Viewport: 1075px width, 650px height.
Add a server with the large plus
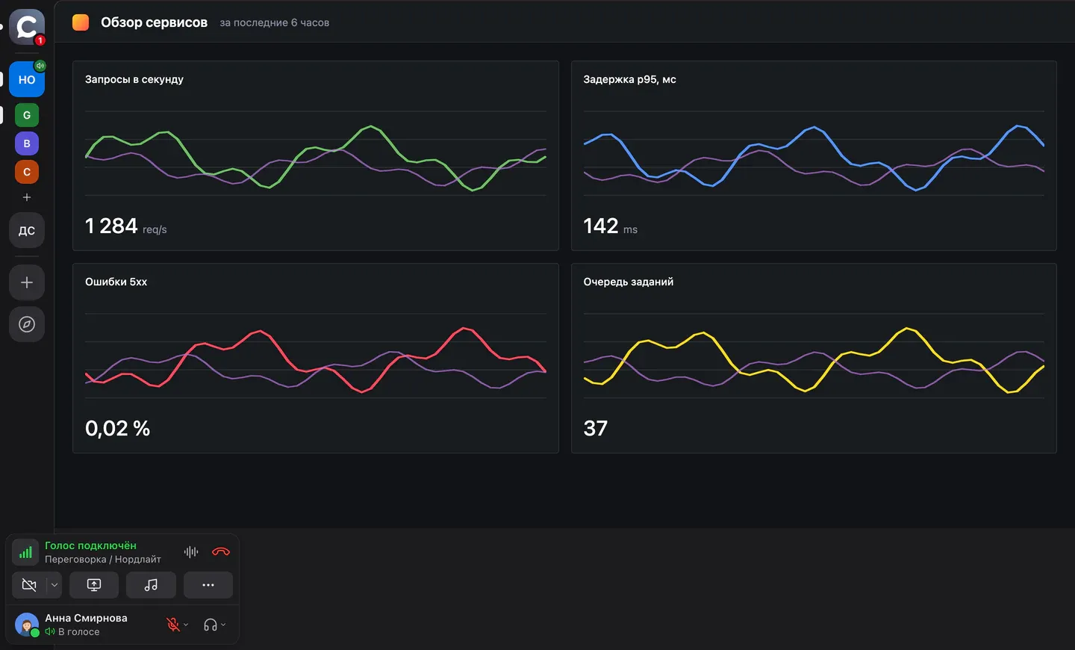coord(27,282)
